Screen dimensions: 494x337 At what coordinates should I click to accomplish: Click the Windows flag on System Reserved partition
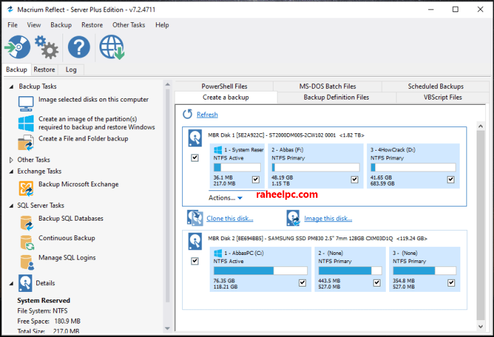(x=218, y=150)
